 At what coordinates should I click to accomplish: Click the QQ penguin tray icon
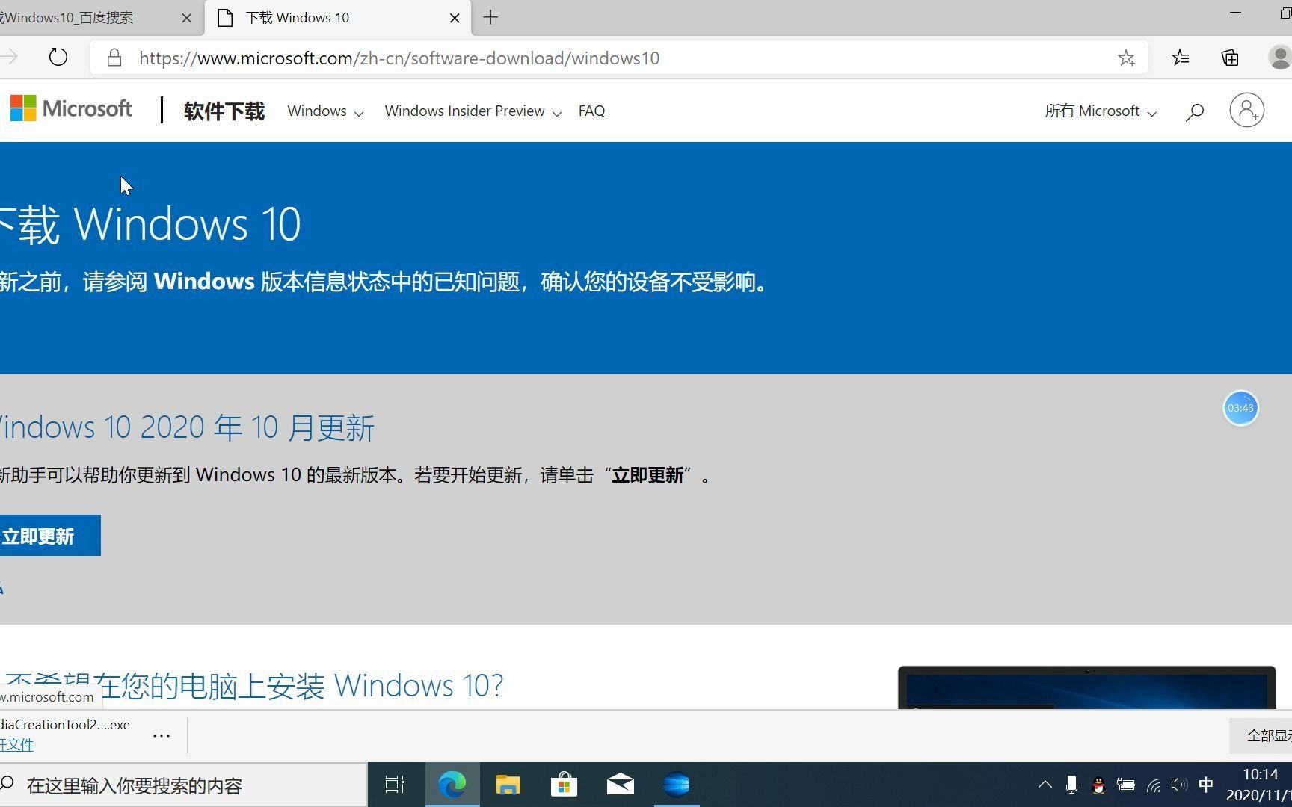[x=1098, y=785]
